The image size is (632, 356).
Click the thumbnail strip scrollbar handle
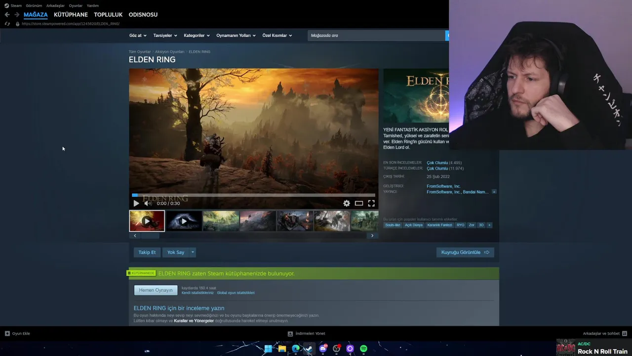tap(150, 236)
